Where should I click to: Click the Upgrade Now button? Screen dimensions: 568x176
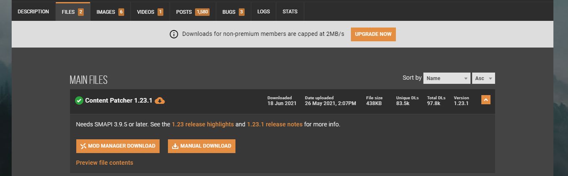click(373, 34)
